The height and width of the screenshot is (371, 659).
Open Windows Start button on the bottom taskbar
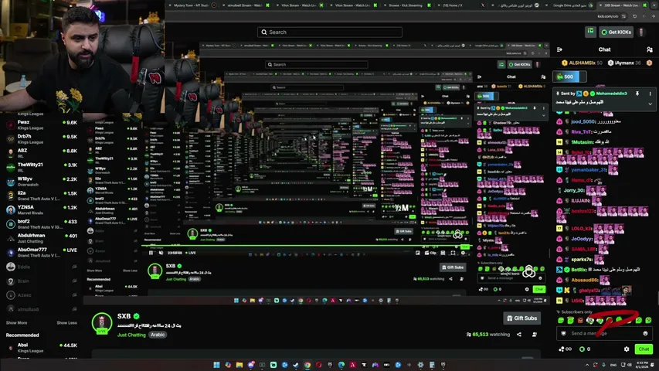(216, 365)
